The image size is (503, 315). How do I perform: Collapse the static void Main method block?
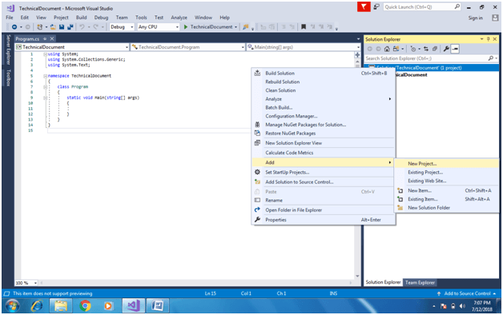(45, 98)
